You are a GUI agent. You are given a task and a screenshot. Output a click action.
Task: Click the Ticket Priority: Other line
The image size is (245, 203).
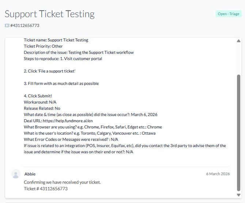coord(43,46)
